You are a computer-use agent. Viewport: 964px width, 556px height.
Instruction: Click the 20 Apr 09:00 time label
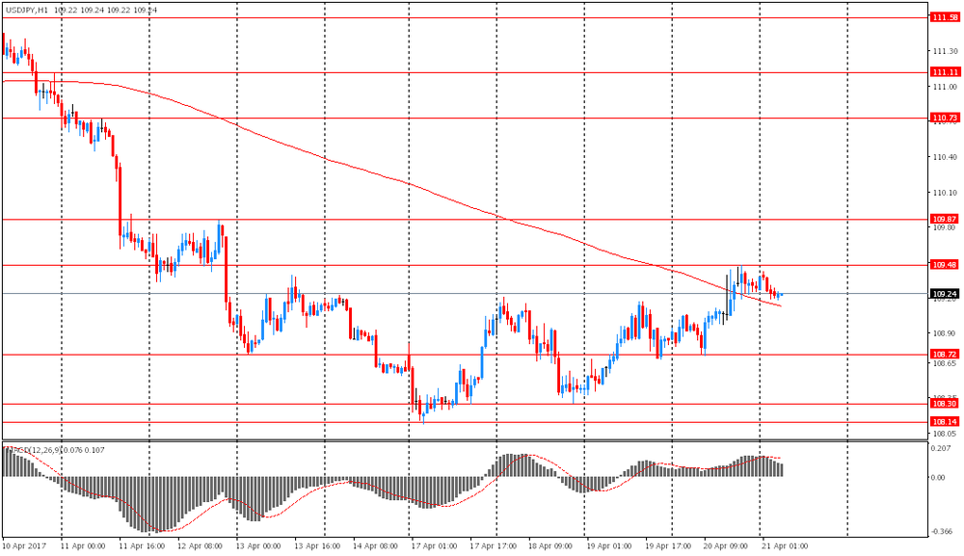pos(726,545)
